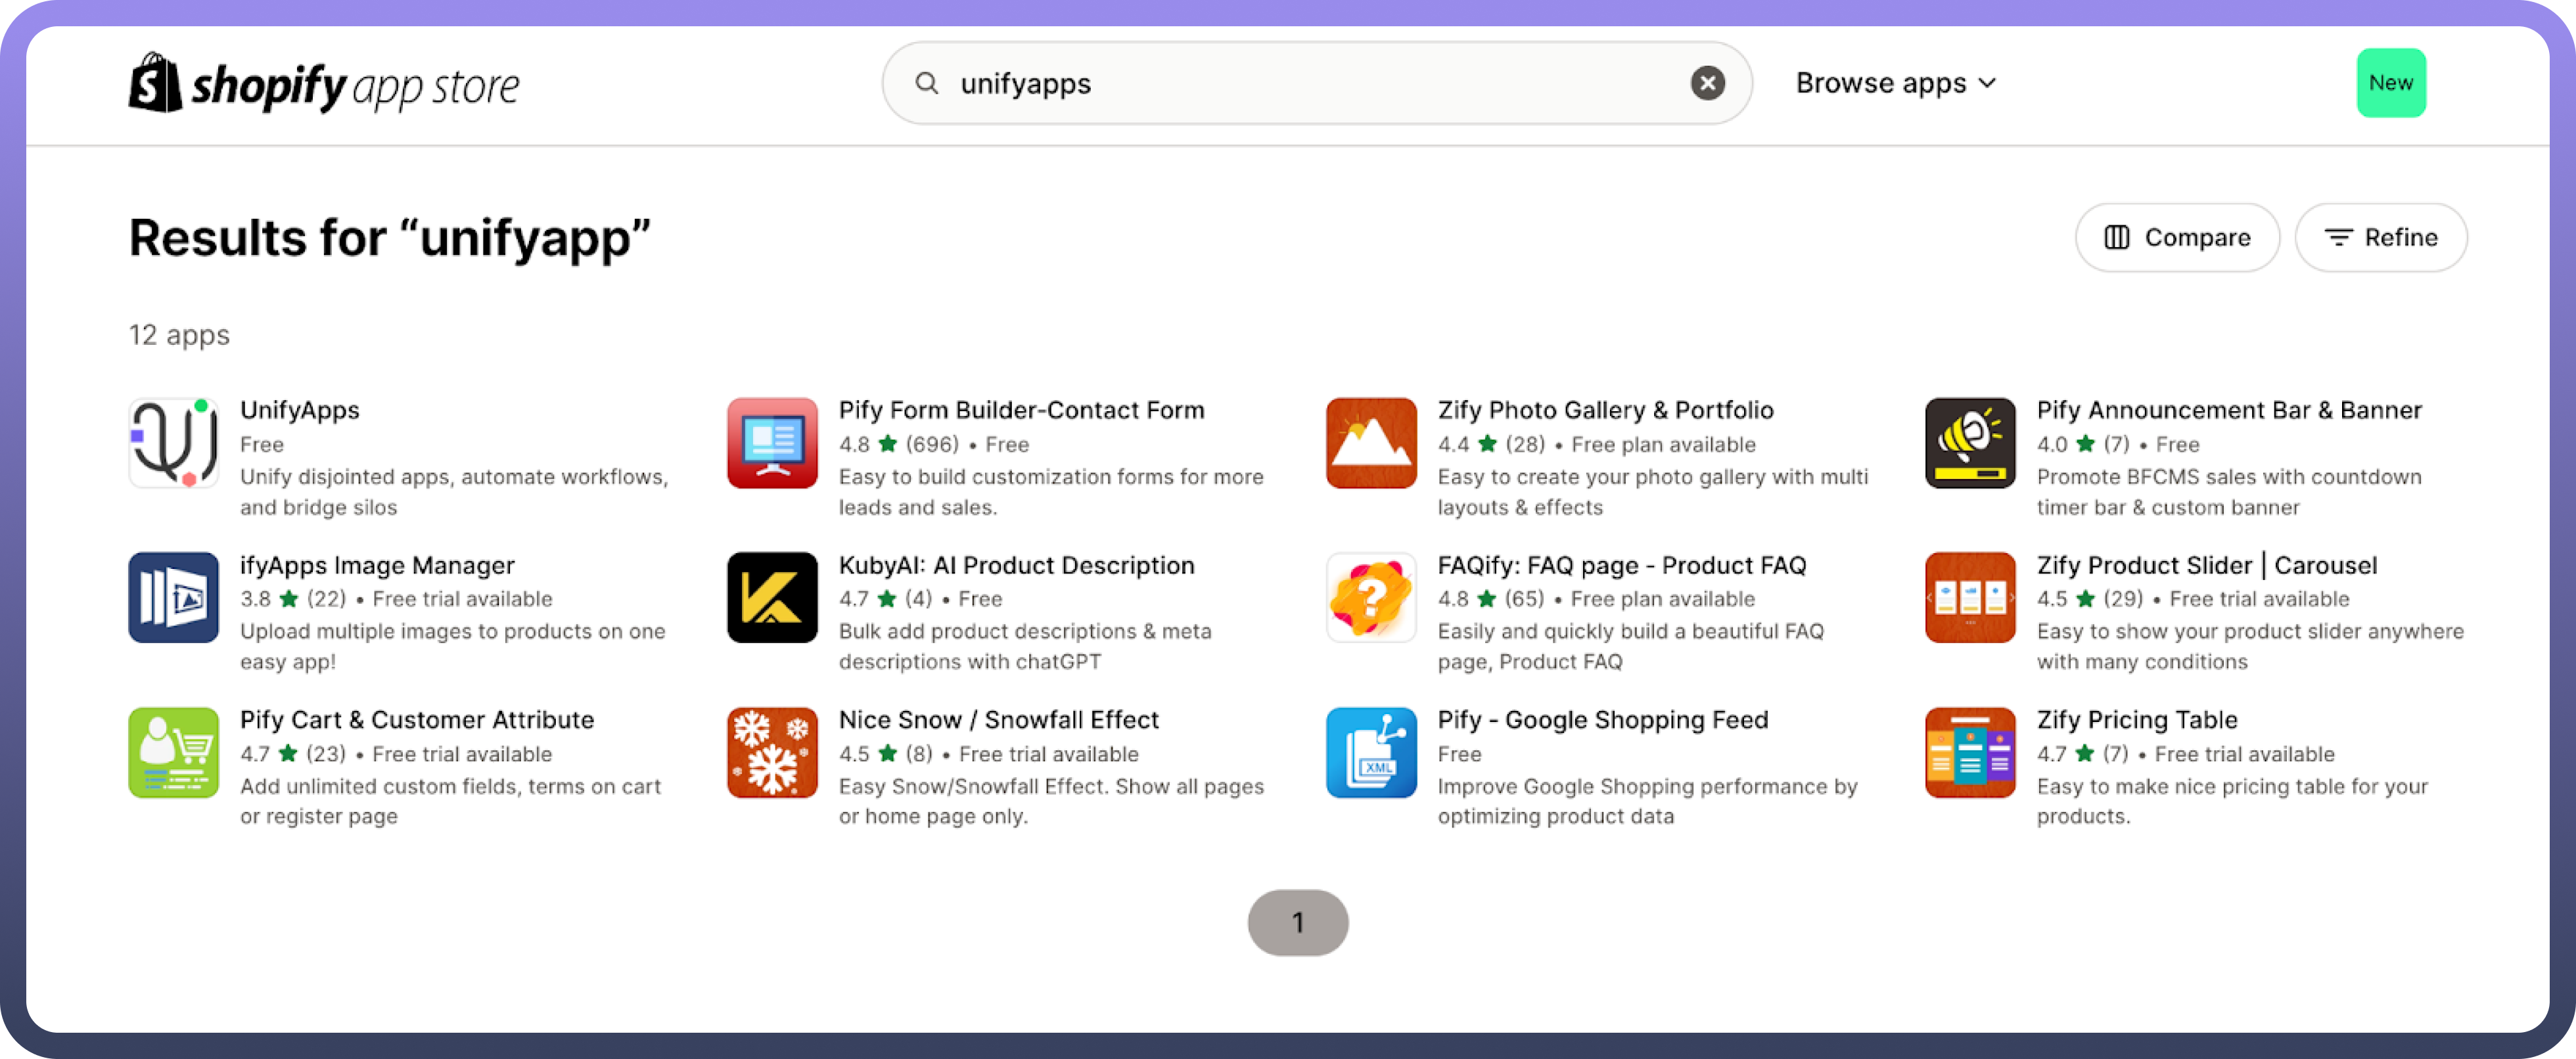Click the ifyApps Image Manager icon

[x=173, y=597]
